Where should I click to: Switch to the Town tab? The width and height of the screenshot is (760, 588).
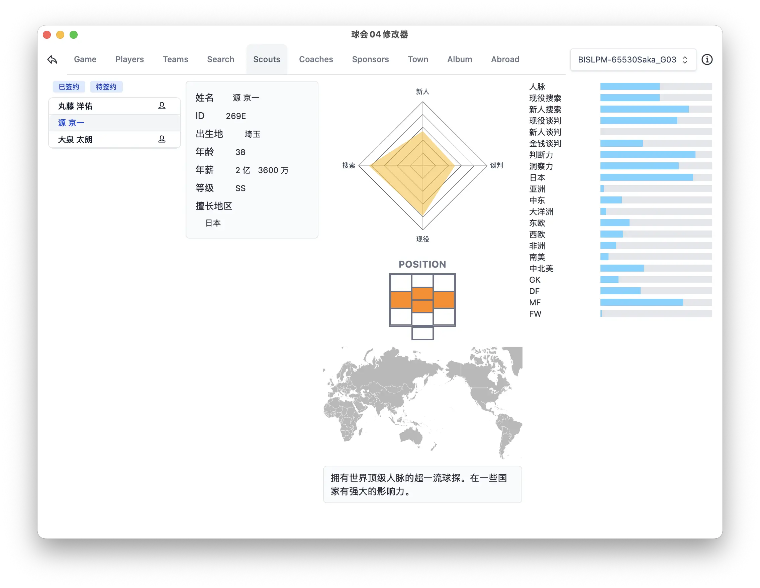(417, 59)
